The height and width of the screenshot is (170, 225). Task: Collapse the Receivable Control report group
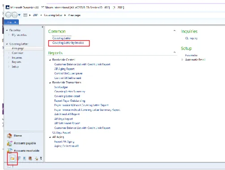(x=50, y=60)
